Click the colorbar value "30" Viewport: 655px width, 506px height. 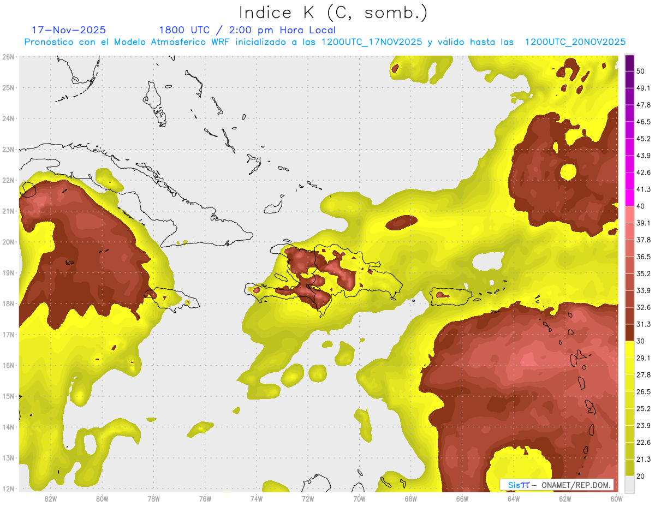point(640,341)
